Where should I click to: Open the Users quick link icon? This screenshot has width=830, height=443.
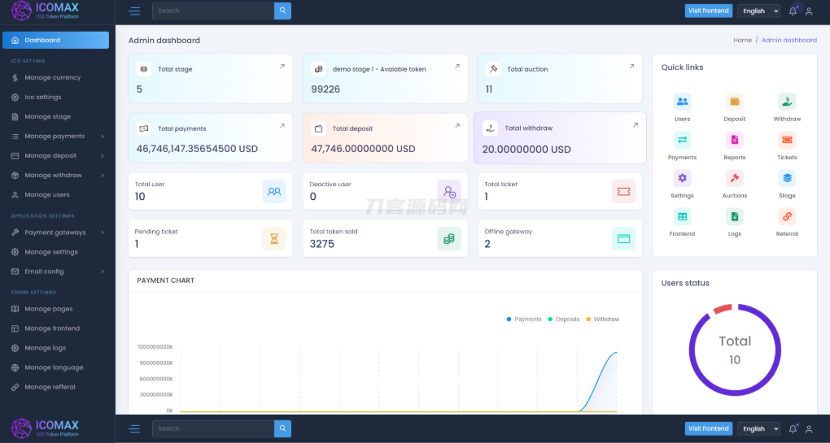[682, 101]
